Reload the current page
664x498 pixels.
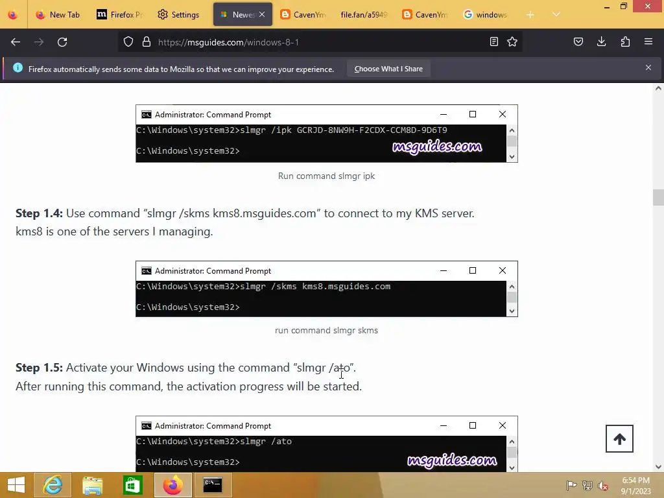click(62, 42)
